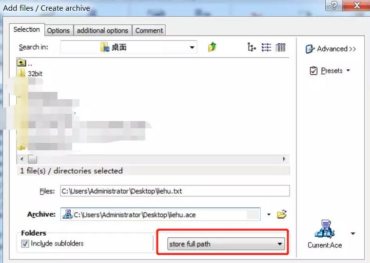Click the Advanced >> button
Screen dimensions: 370x263
coord(331,49)
